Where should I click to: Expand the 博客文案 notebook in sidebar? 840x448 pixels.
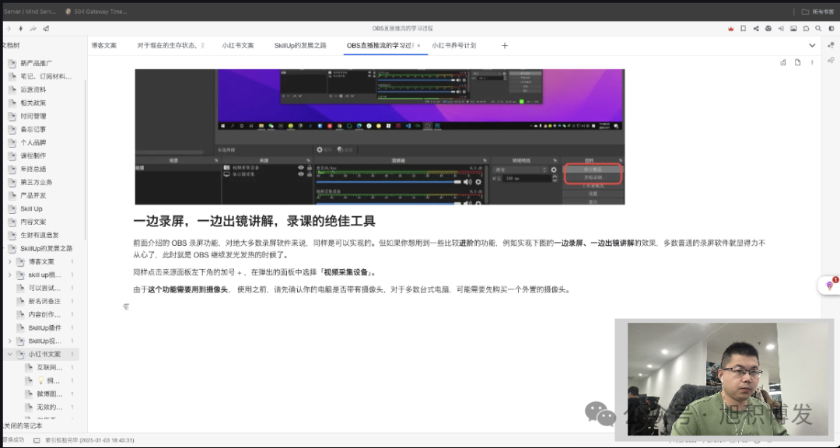9,261
